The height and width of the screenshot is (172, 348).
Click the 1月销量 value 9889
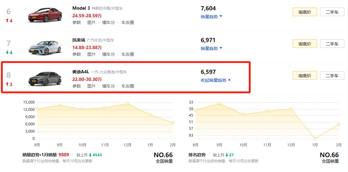coord(64,155)
